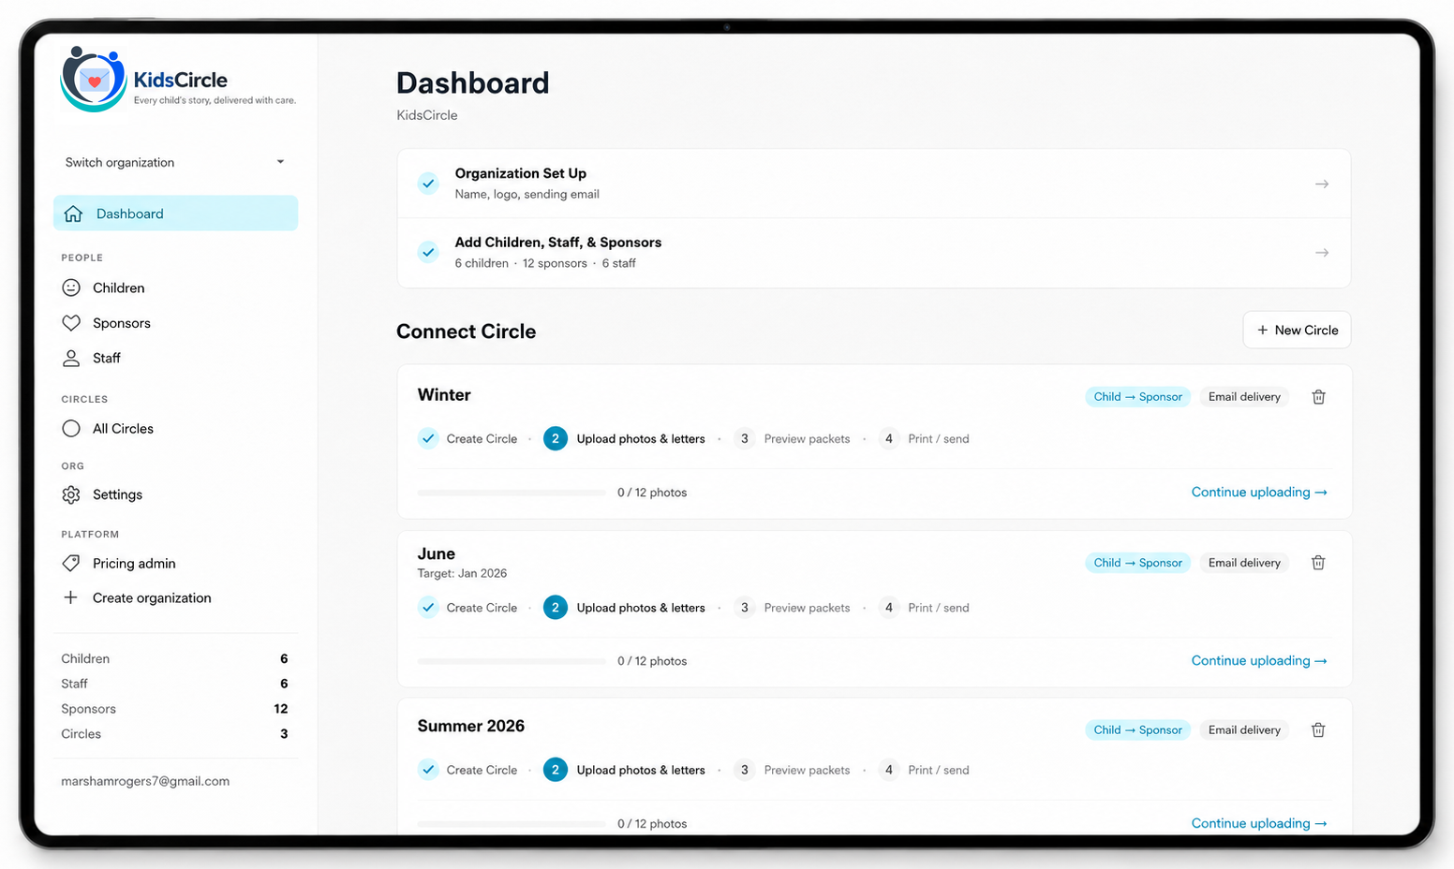Viewport: 1454px width, 869px height.
Task: Select Summer 2026's step 3 Preview packets
Action: tap(792, 770)
